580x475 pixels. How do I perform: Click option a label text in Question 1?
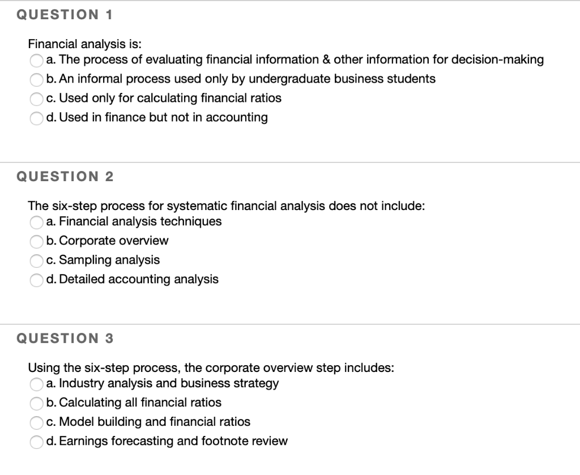[x=295, y=59]
